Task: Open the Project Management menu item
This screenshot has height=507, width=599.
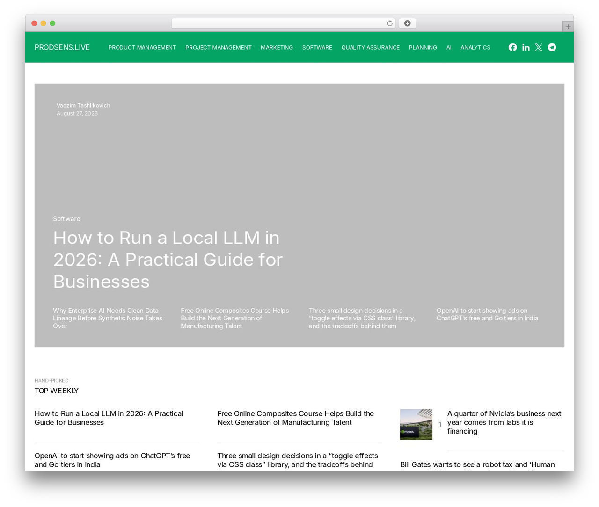Action: click(x=219, y=48)
